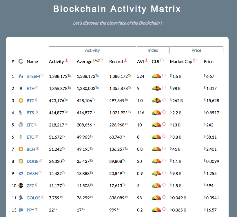Open CUI info icon in BTS row

click(x=164, y=112)
